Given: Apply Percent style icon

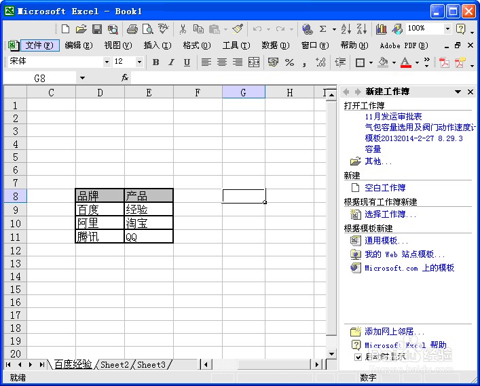Looking at the screenshot, I should coord(289,62).
